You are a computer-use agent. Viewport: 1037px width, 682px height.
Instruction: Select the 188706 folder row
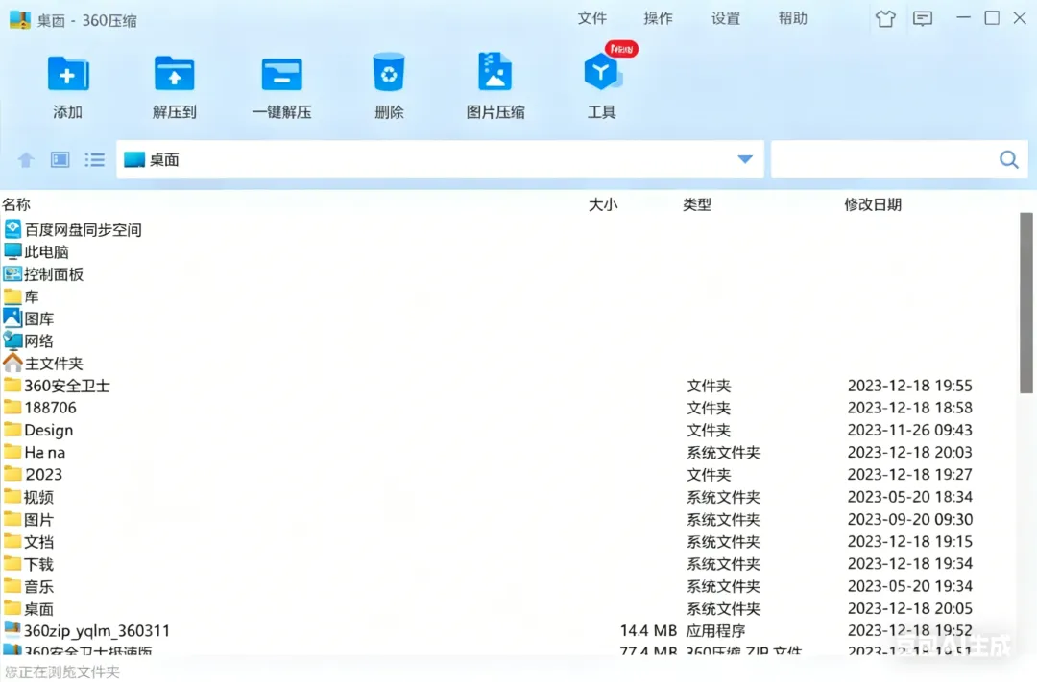point(508,407)
